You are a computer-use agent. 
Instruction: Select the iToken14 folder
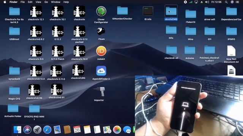[191, 14]
